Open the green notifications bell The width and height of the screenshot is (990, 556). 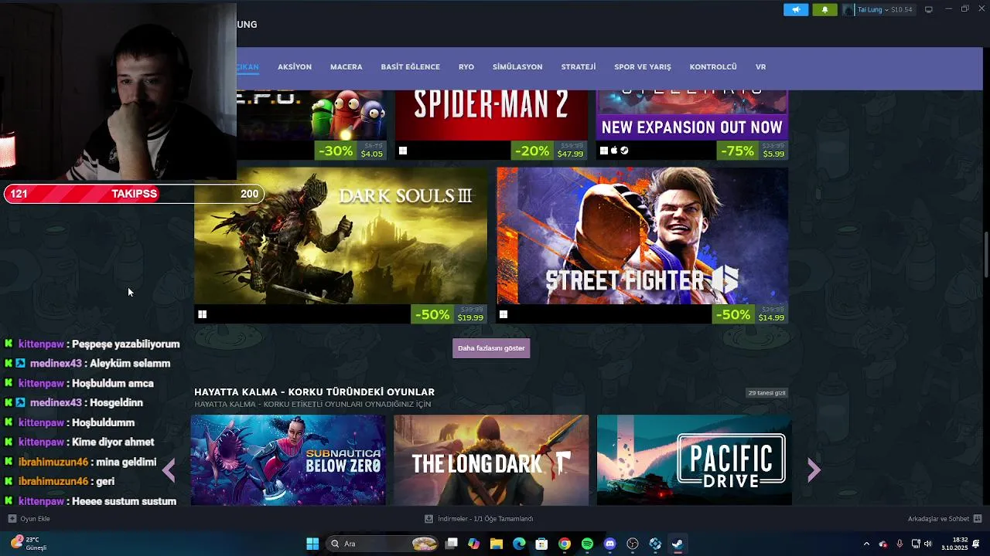point(824,9)
